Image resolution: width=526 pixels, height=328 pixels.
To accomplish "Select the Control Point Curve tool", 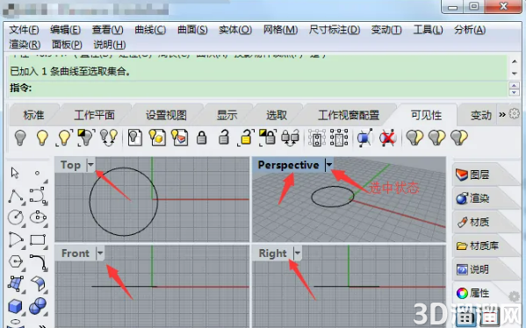I will pos(38,196).
